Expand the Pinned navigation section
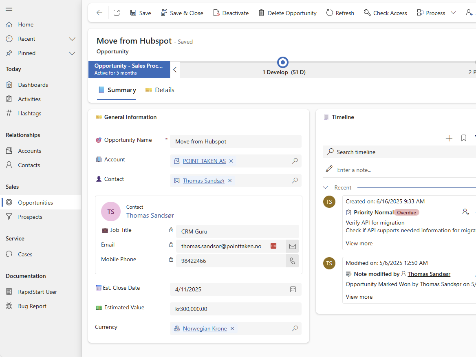 pyautogui.click(x=72, y=53)
